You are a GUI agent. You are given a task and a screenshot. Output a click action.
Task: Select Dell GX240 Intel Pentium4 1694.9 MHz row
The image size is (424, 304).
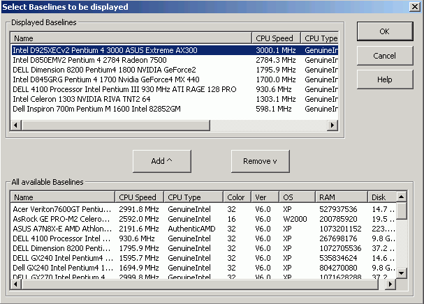pos(203,268)
